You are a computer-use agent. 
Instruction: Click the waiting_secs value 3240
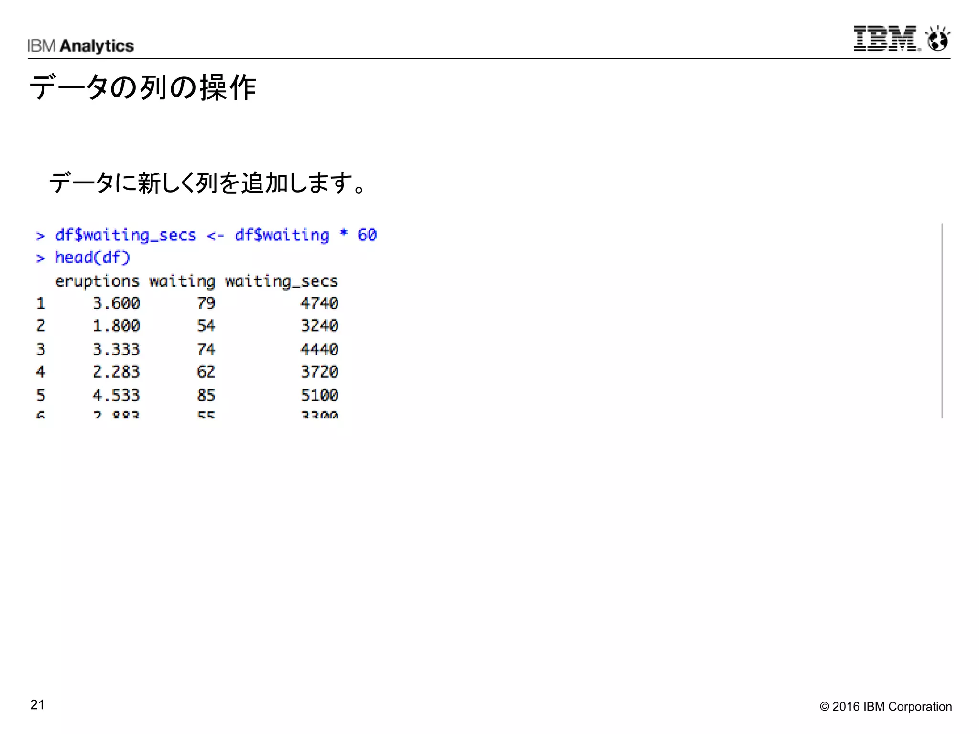click(x=319, y=326)
